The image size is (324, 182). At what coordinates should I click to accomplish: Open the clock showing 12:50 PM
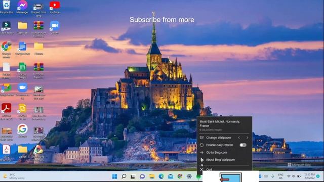tap(309, 176)
